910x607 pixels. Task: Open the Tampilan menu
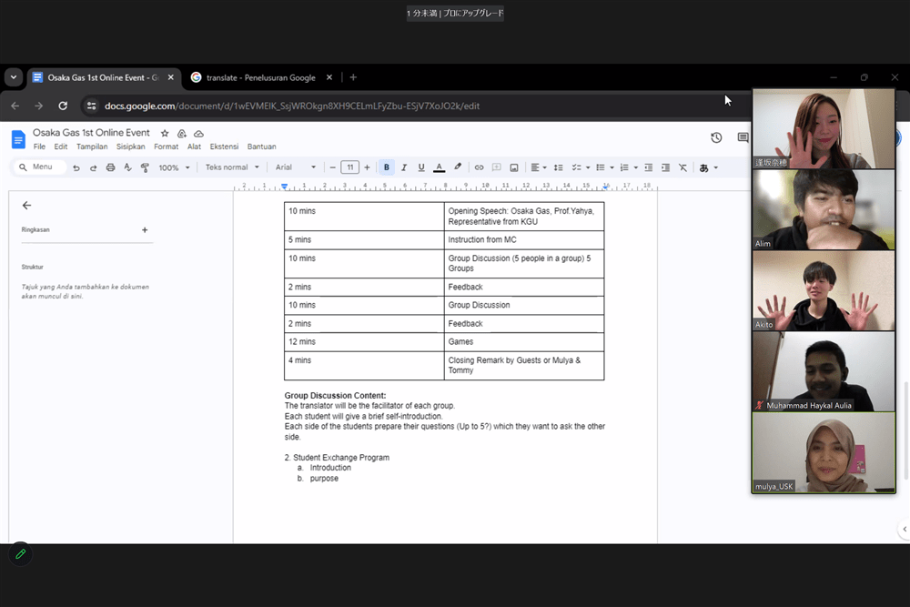[x=92, y=147]
